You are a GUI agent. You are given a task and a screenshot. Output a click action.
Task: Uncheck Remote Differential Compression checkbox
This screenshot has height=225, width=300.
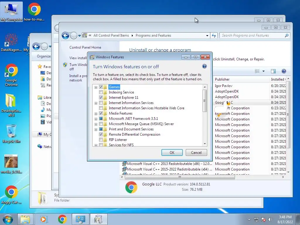pos(101,134)
